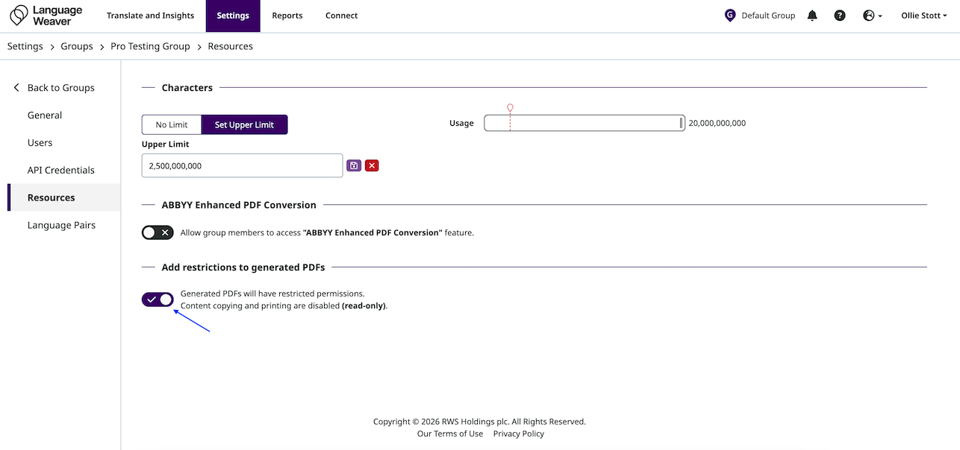Switch to the Reports tab
The width and height of the screenshot is (960, 450).
pyautogui.click(x=287, y=16)
